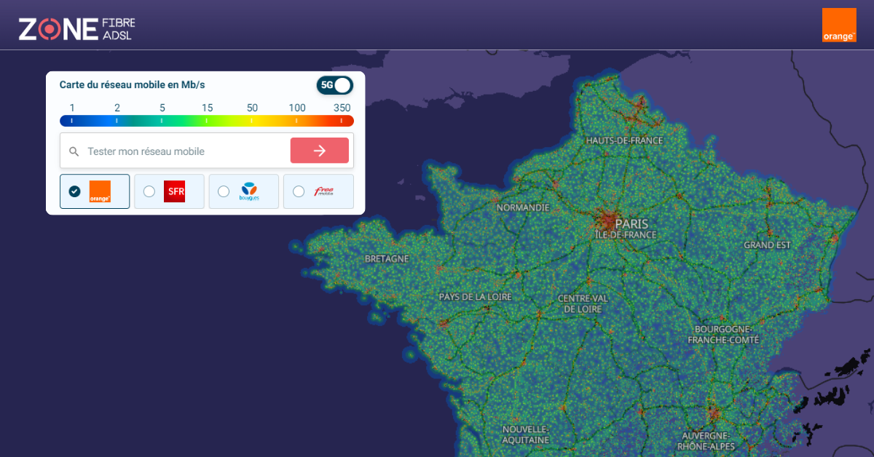The image size is (874, 457).
Task: Click the Orange logo in the top-right corner
Action: (839, 24)
